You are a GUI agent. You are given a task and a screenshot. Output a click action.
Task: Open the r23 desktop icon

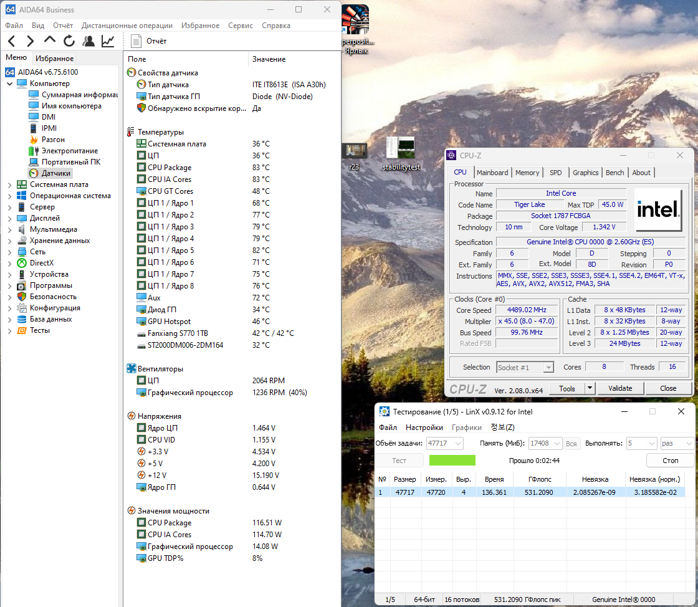[355, 157]
